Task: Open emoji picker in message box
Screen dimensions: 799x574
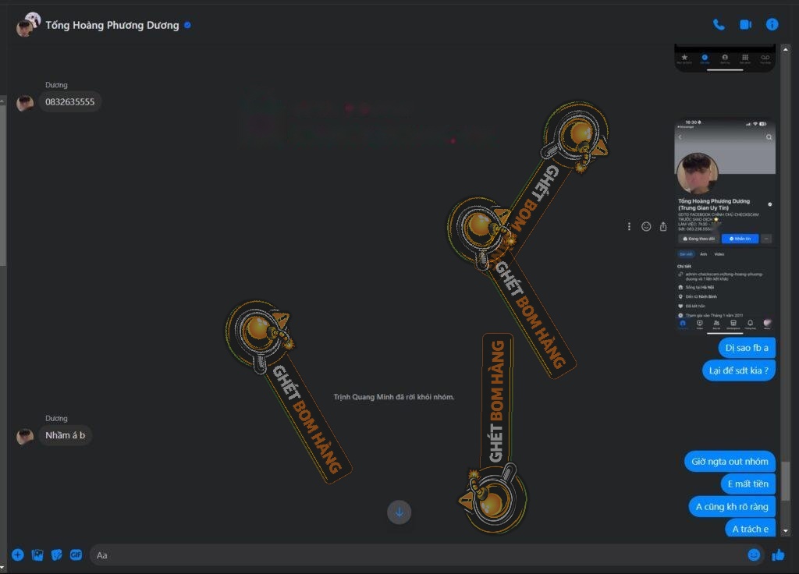Action: pos(754,555)
